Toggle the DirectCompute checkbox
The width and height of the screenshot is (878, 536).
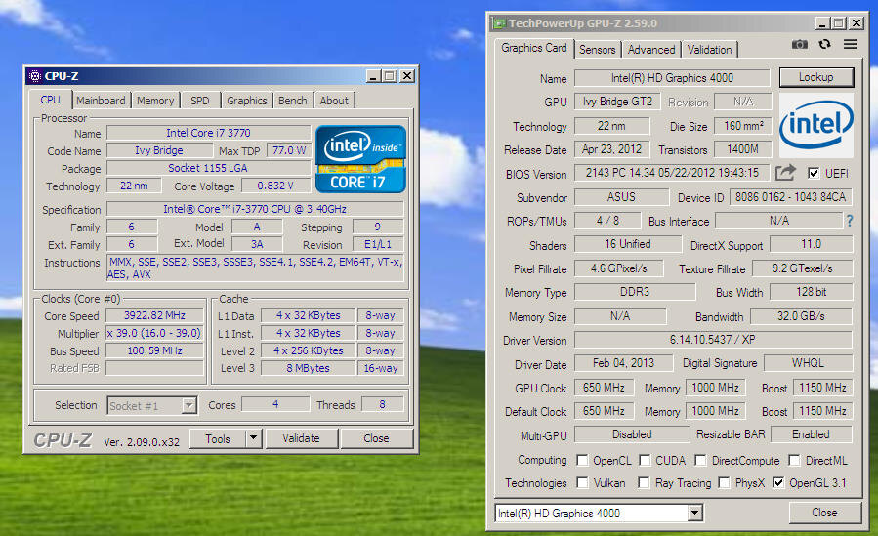click(x=700, y=460)
